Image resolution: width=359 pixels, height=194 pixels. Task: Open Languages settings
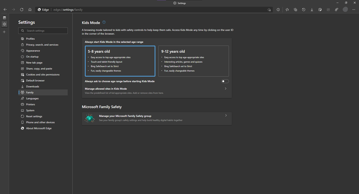tap(43, 99)
